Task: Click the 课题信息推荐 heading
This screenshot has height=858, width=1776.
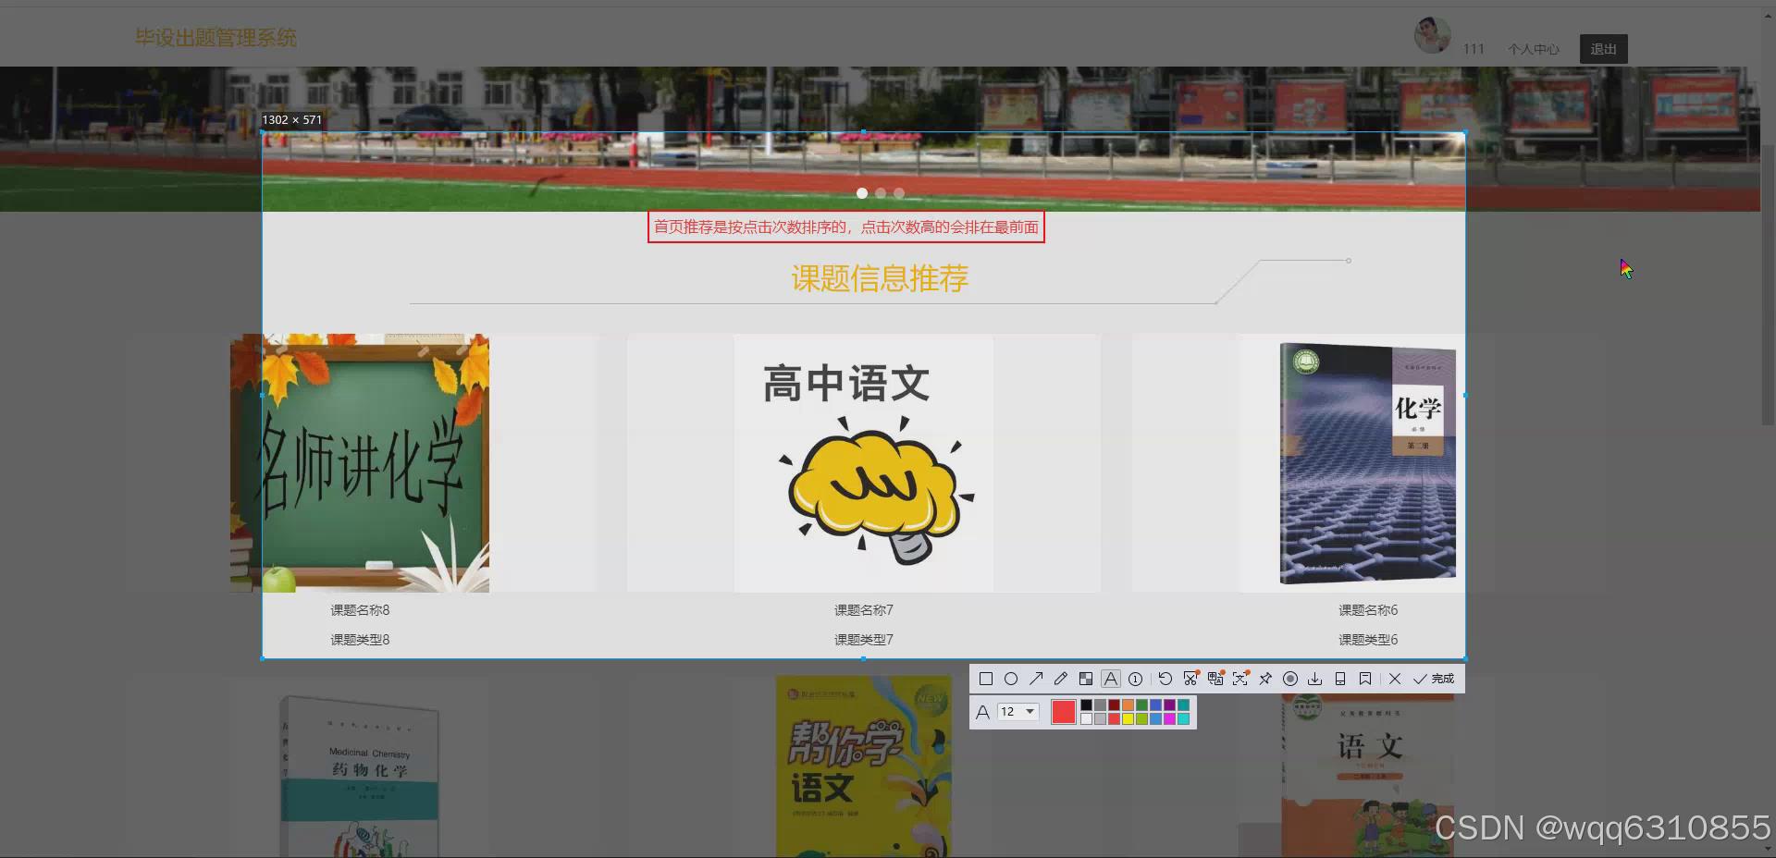Action: click(x=880, y=278)
